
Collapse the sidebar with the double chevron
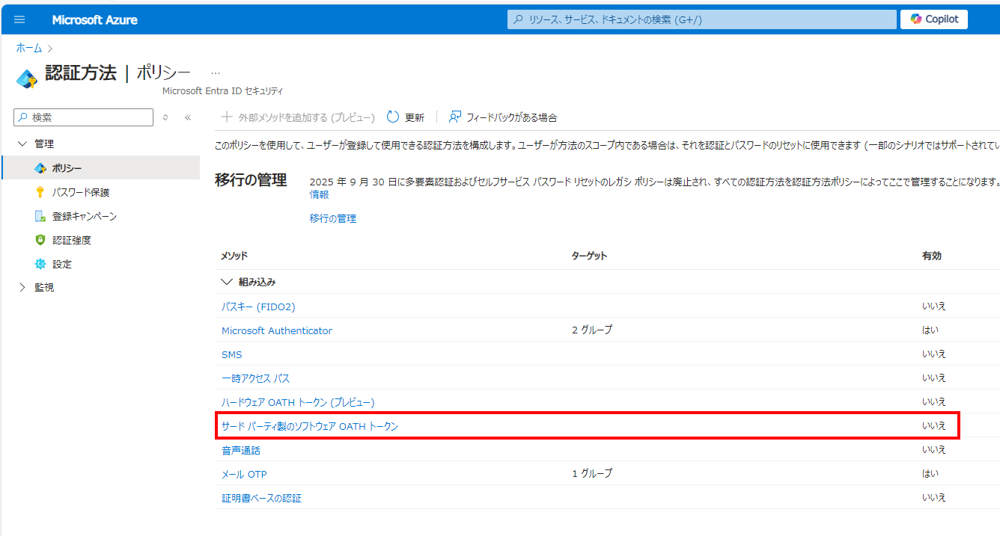click(187, 117)
